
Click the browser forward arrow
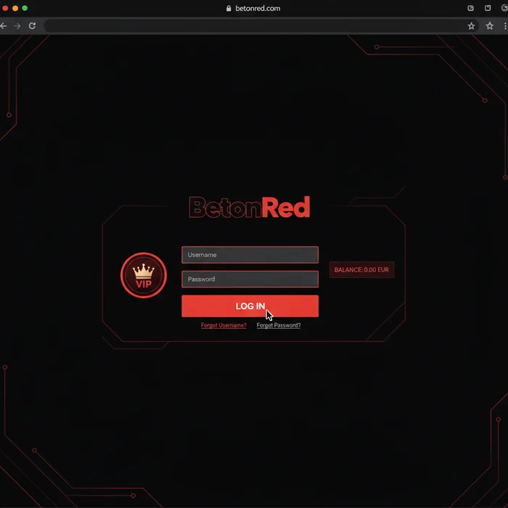click(x=17, y=26)
